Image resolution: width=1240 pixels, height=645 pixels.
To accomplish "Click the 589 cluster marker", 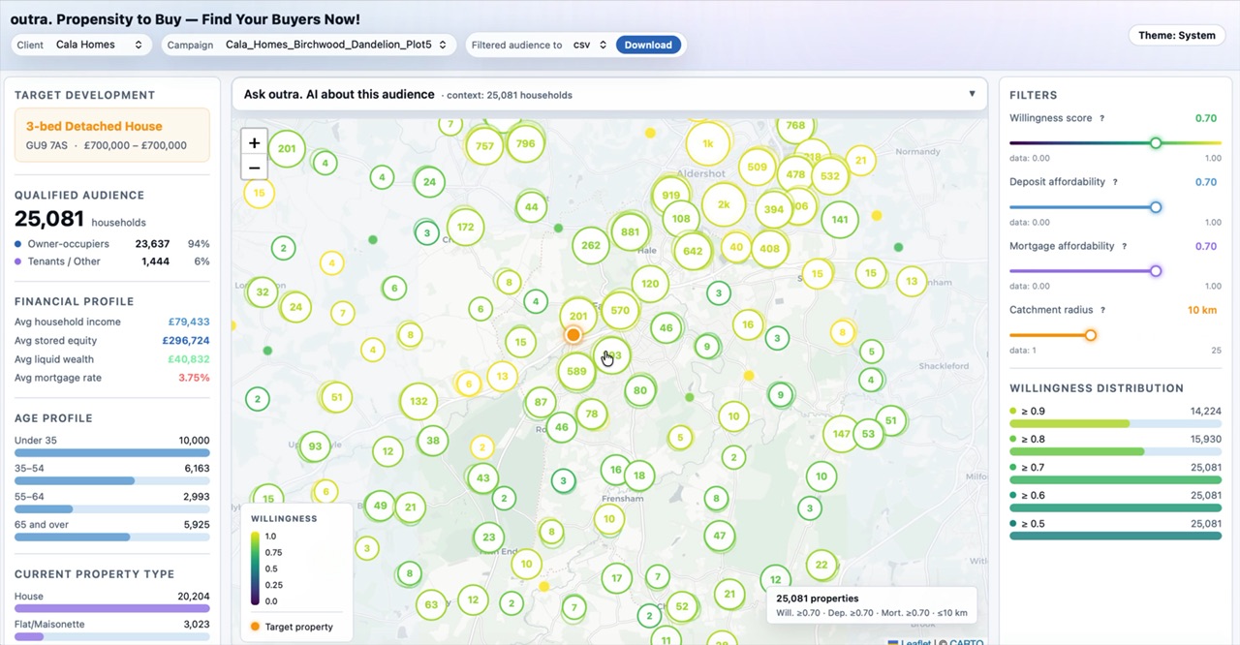I will (576, 371).
